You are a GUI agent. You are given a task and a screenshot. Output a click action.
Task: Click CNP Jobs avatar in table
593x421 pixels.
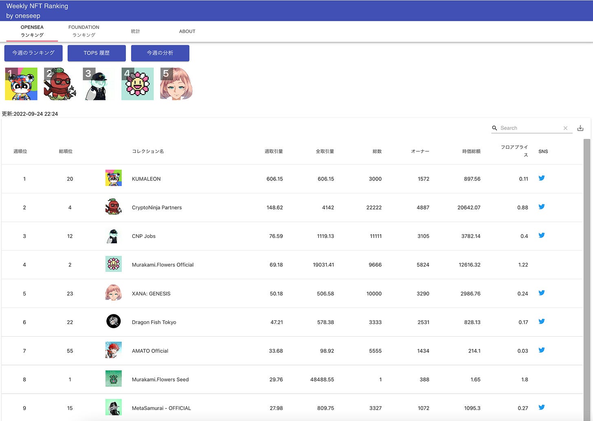(x=114, y=236)
